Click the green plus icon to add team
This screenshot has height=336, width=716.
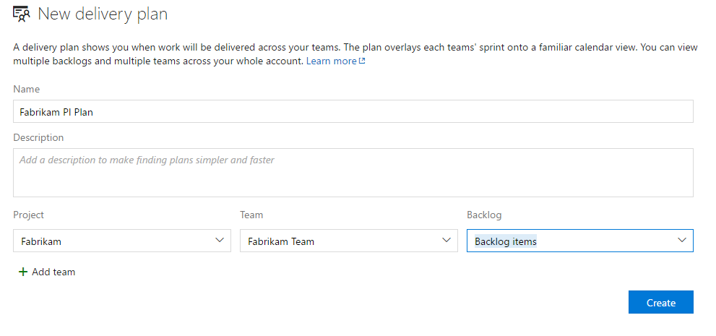coord(23,272)
